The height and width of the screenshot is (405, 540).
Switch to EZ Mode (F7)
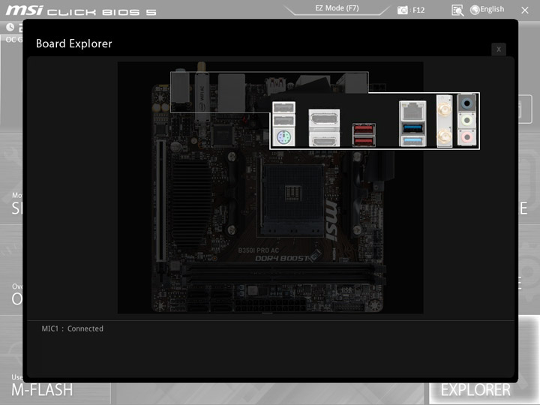[x=337, y=8]
